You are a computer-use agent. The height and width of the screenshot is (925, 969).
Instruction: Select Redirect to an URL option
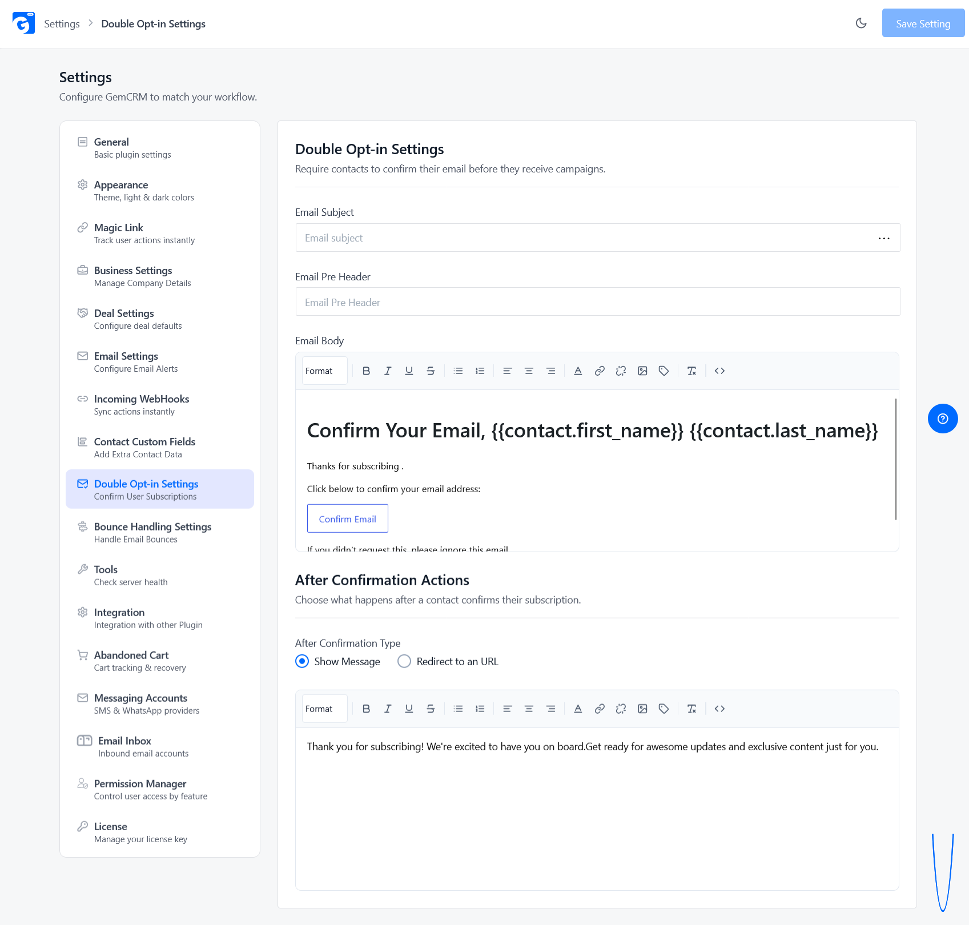[x=448, y=661]
